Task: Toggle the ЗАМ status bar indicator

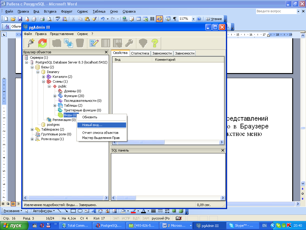Action: click(x=146, y=218)
